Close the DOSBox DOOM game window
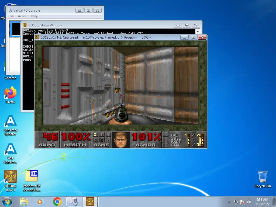The width and height of the screenshot is (276, 207). (202, 37)
